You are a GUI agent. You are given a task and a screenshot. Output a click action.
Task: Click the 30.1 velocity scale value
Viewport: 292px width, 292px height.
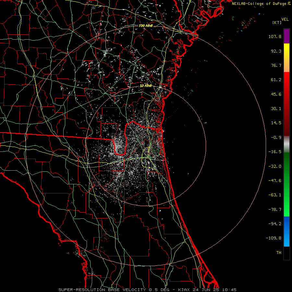click(x=276, y=109)
